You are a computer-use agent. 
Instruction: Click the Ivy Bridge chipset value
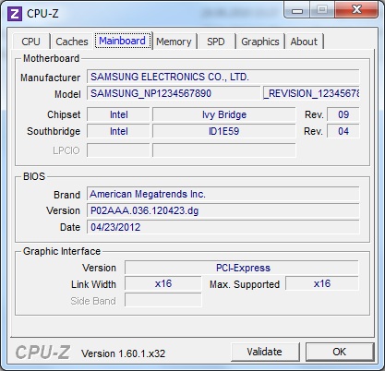(x=224, y=114)
